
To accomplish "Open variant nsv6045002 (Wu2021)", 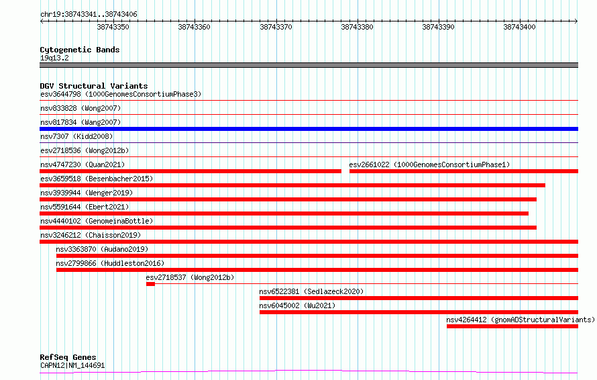I will point(297,305).
